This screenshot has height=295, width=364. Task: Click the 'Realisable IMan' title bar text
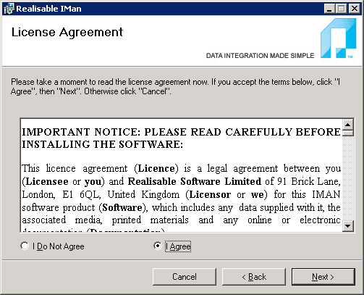point(48,9)
